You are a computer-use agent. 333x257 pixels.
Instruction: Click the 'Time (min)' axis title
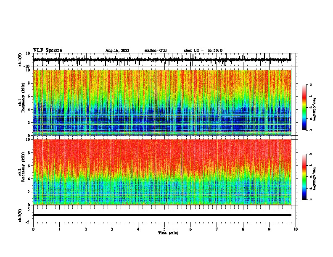(x=168, y=233)
